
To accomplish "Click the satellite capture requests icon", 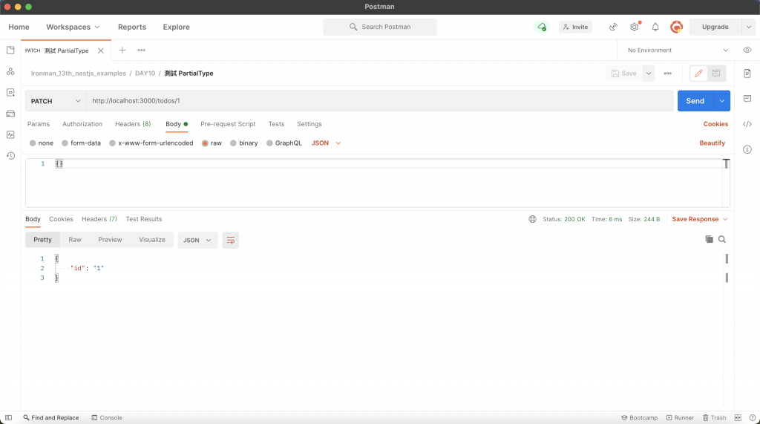I will (x=613, y=27).
